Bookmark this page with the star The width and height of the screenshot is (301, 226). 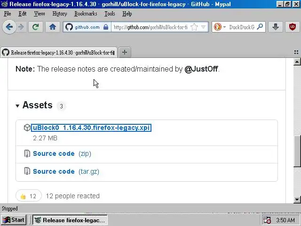click(x=194, y=27)
